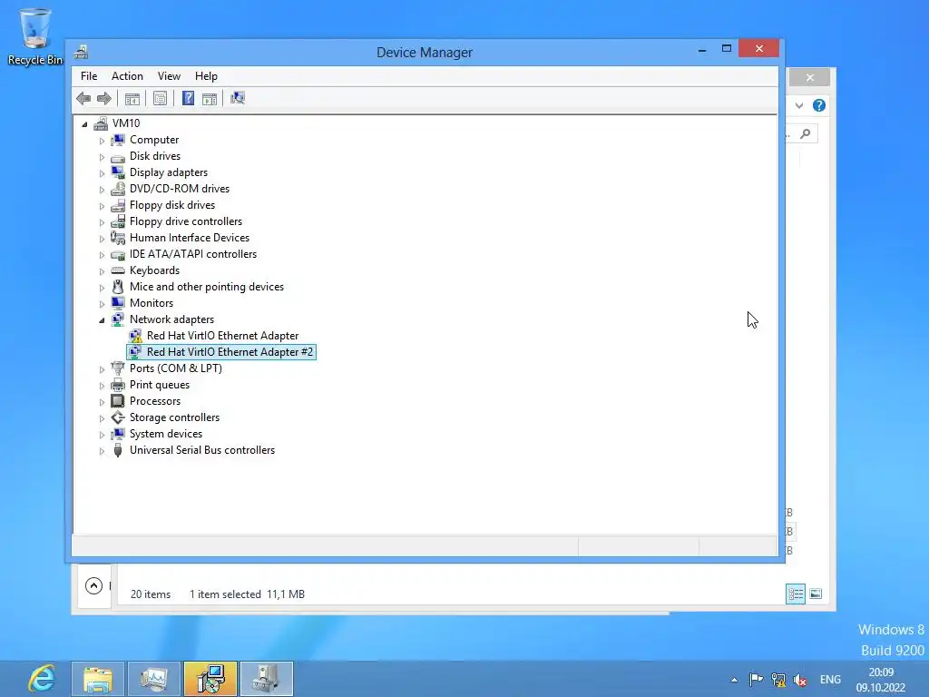
Task: Select Red Hat VirtIO Ethernet Adapter
Action: 223,336
